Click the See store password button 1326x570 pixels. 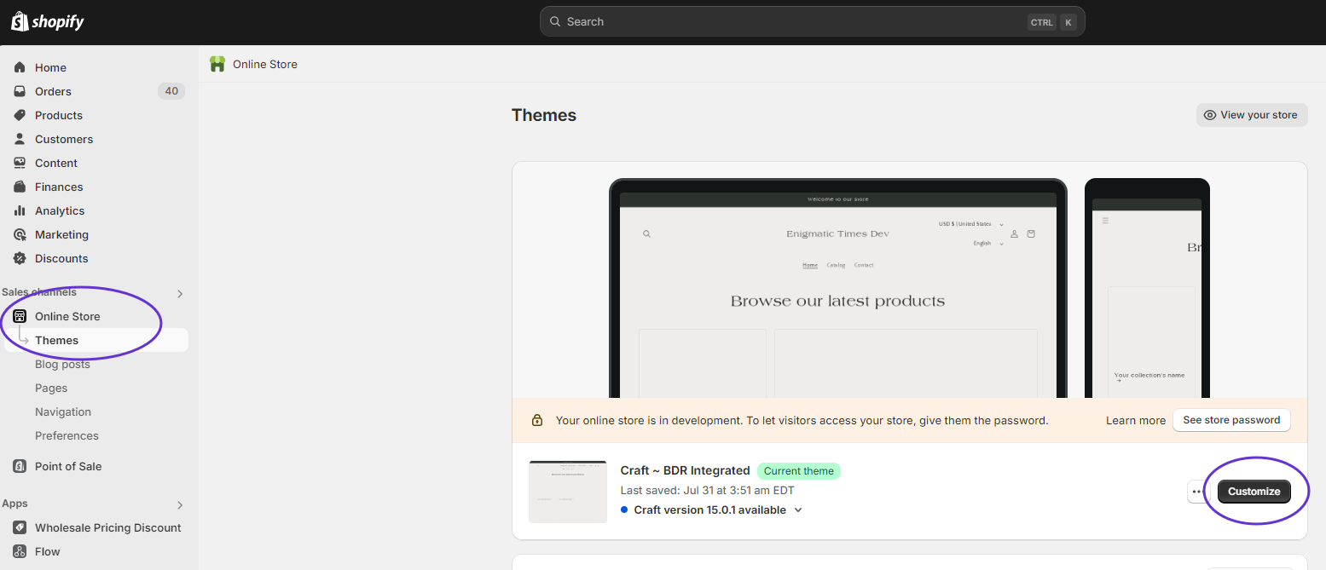pos(1230,420)
